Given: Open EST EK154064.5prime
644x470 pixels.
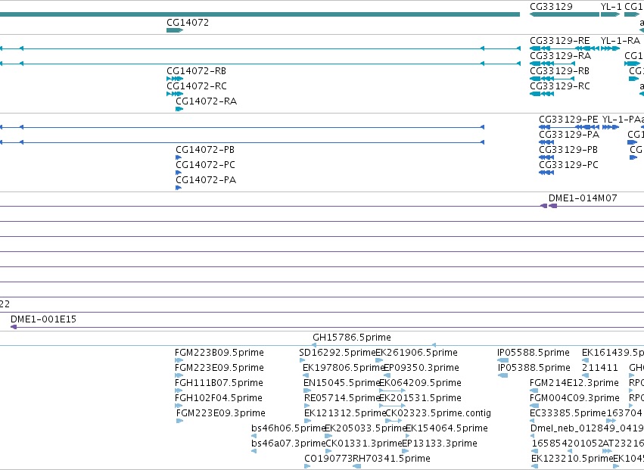Looking at the screenshot, I should pyautogui.click(x=446, y=428).
